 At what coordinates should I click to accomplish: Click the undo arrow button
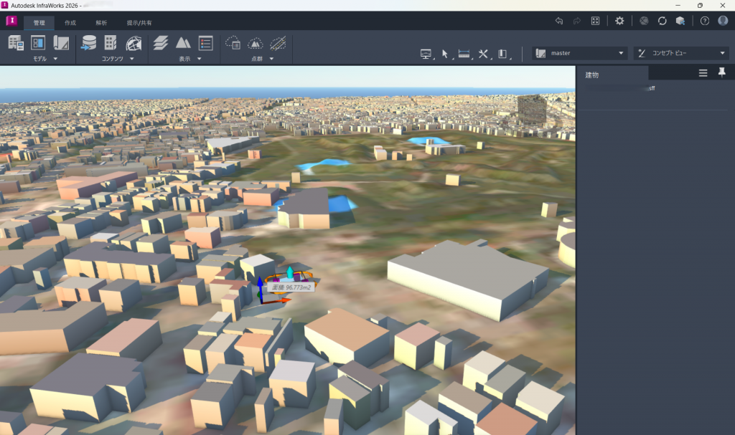[x=558, y=21]
